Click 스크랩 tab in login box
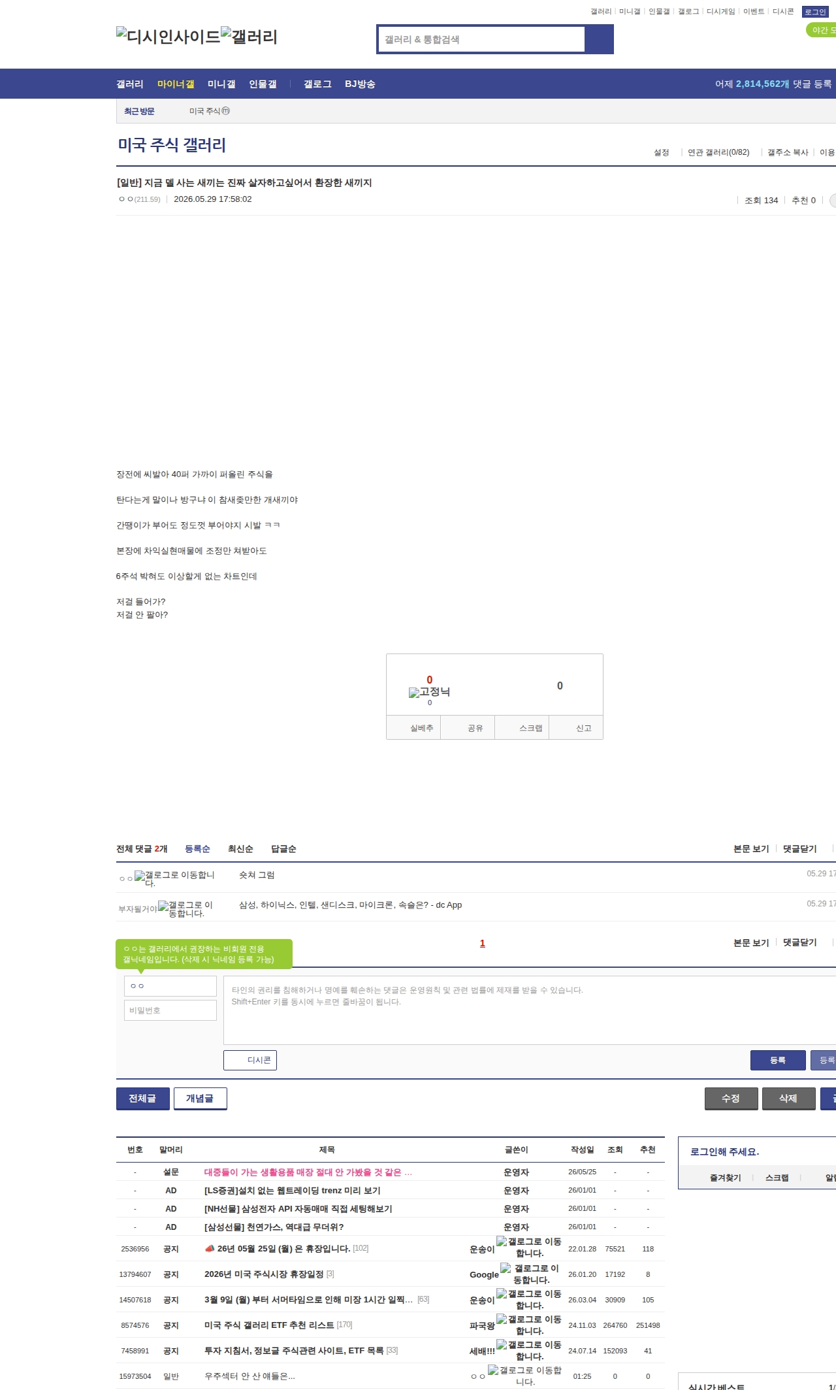Screen dimensions: 836x1390 tap(777, 1177)
